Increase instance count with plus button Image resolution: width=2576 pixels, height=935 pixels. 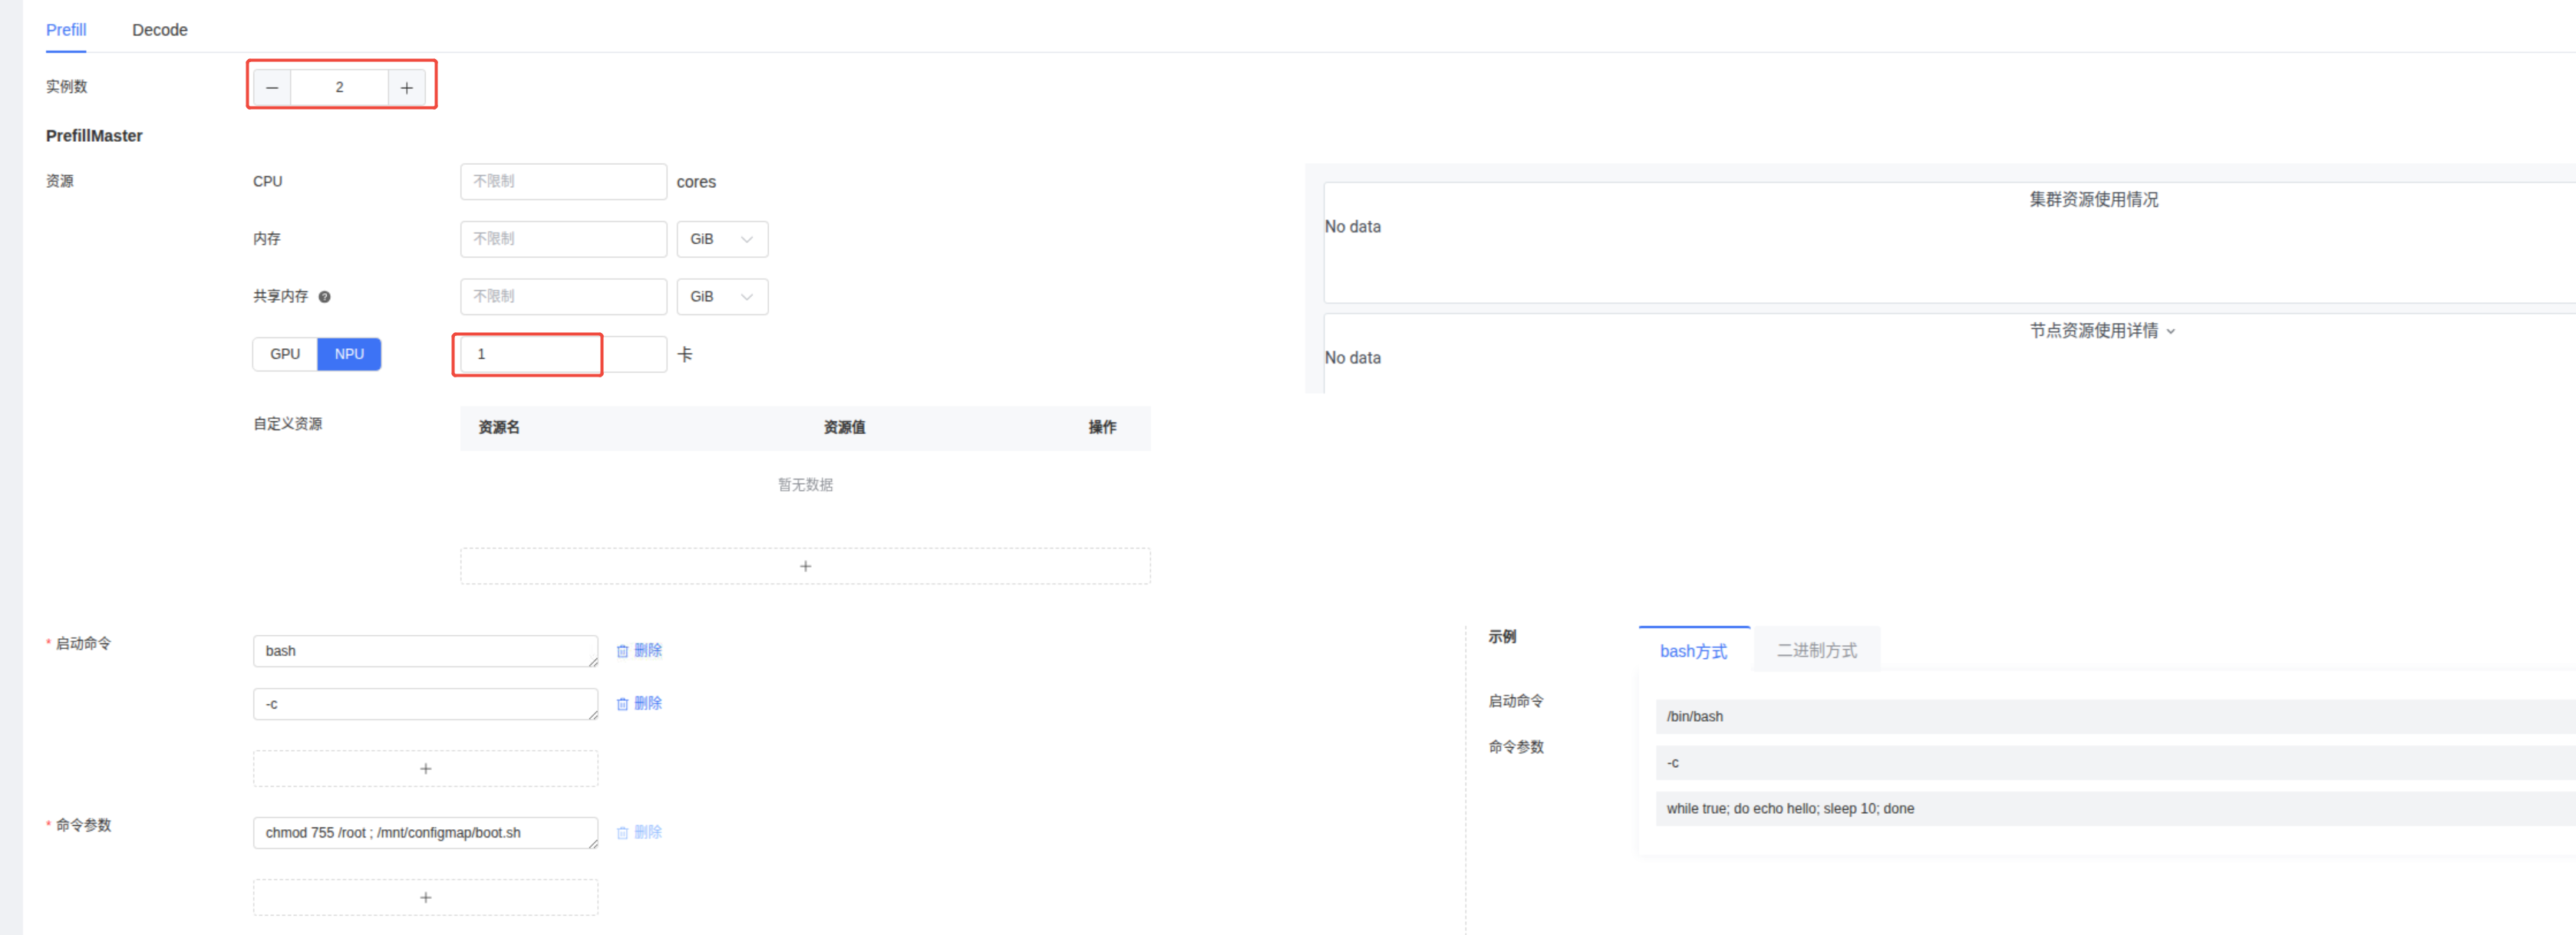(406, 88)
